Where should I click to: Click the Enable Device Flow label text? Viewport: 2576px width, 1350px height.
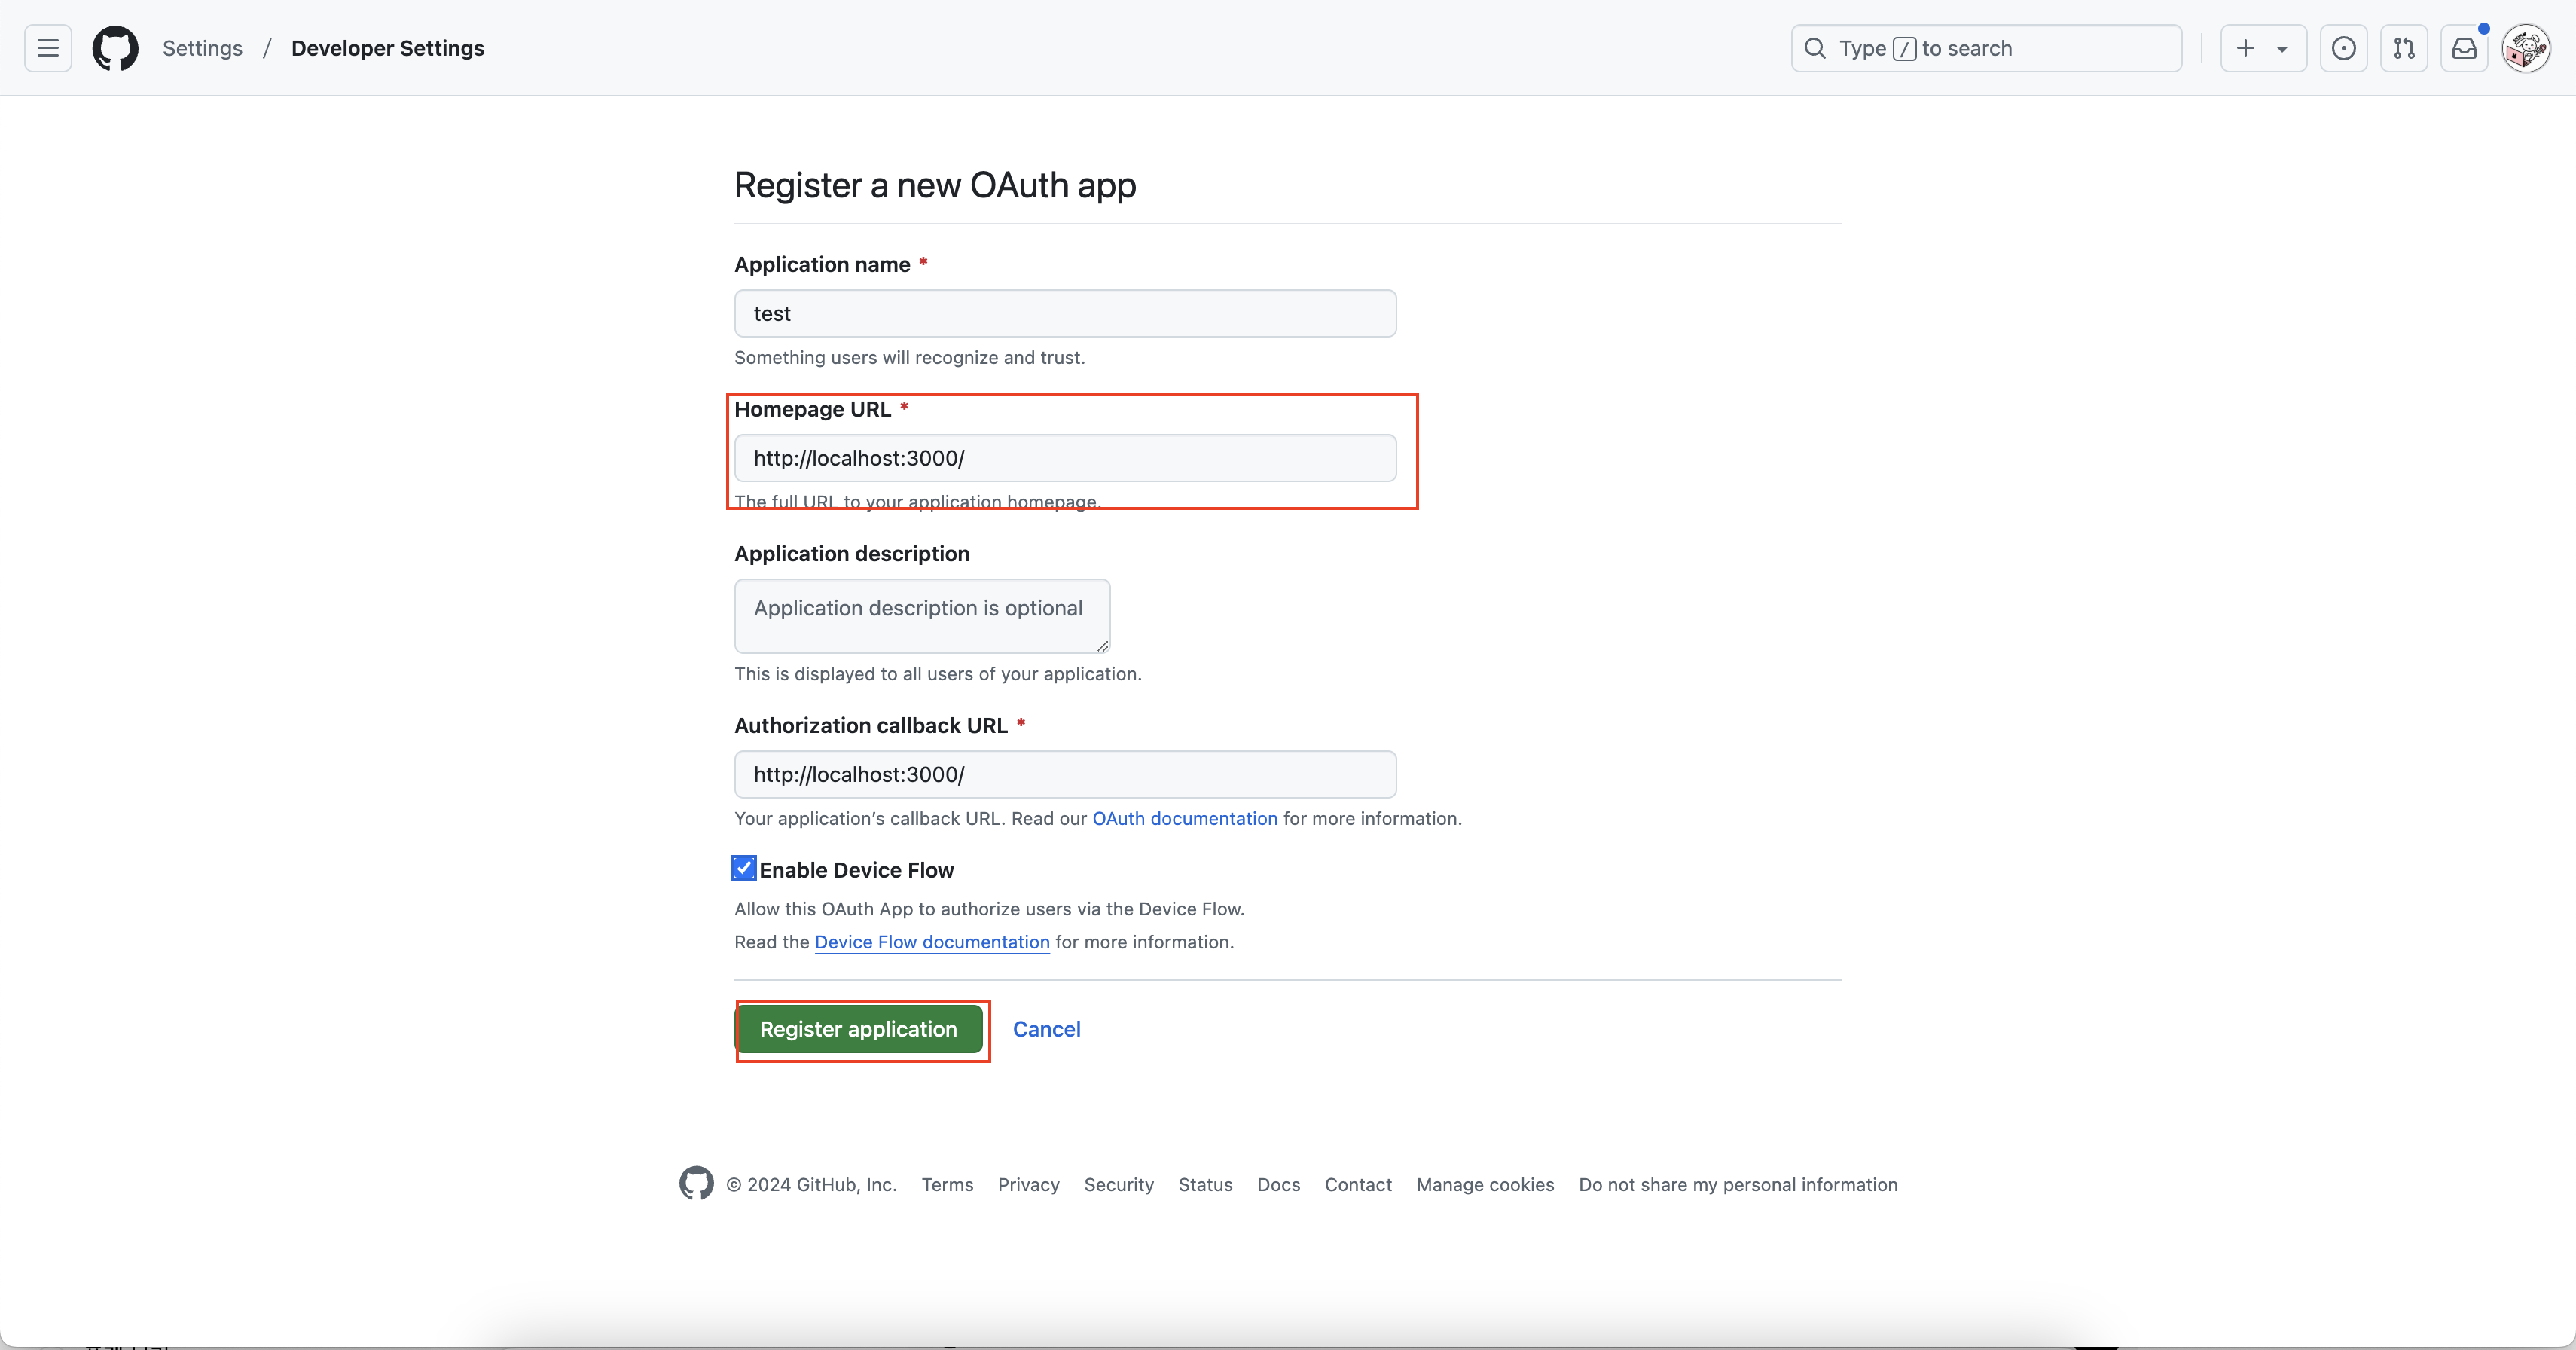[856, 870]
